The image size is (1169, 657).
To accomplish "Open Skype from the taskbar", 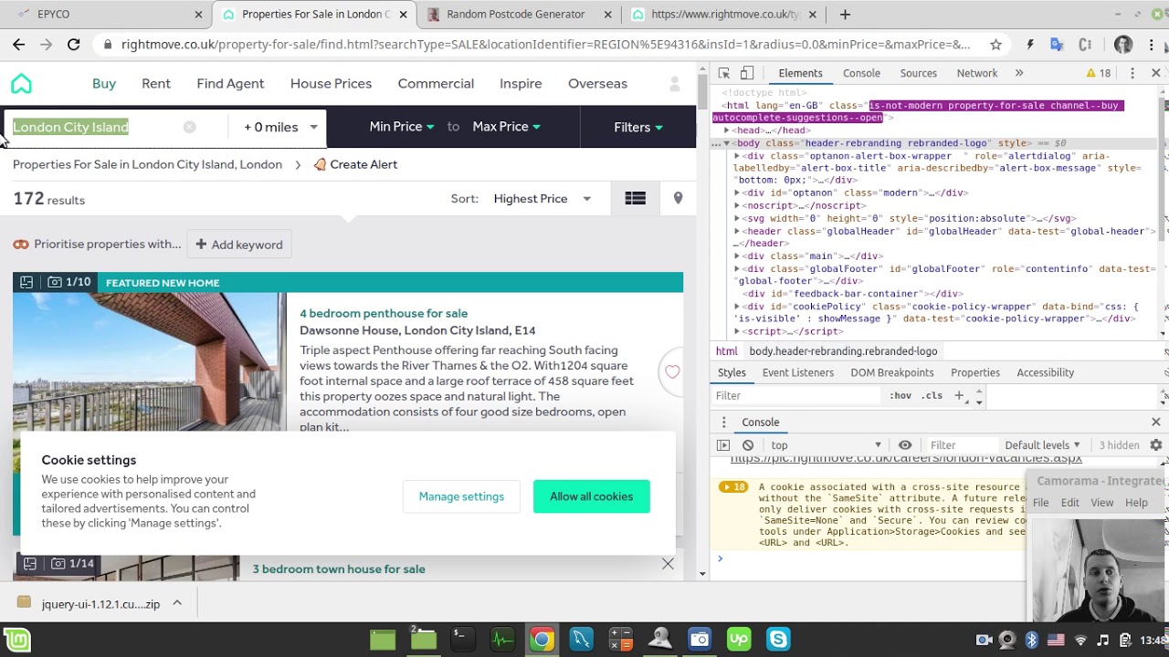I will tap(778, 640).
